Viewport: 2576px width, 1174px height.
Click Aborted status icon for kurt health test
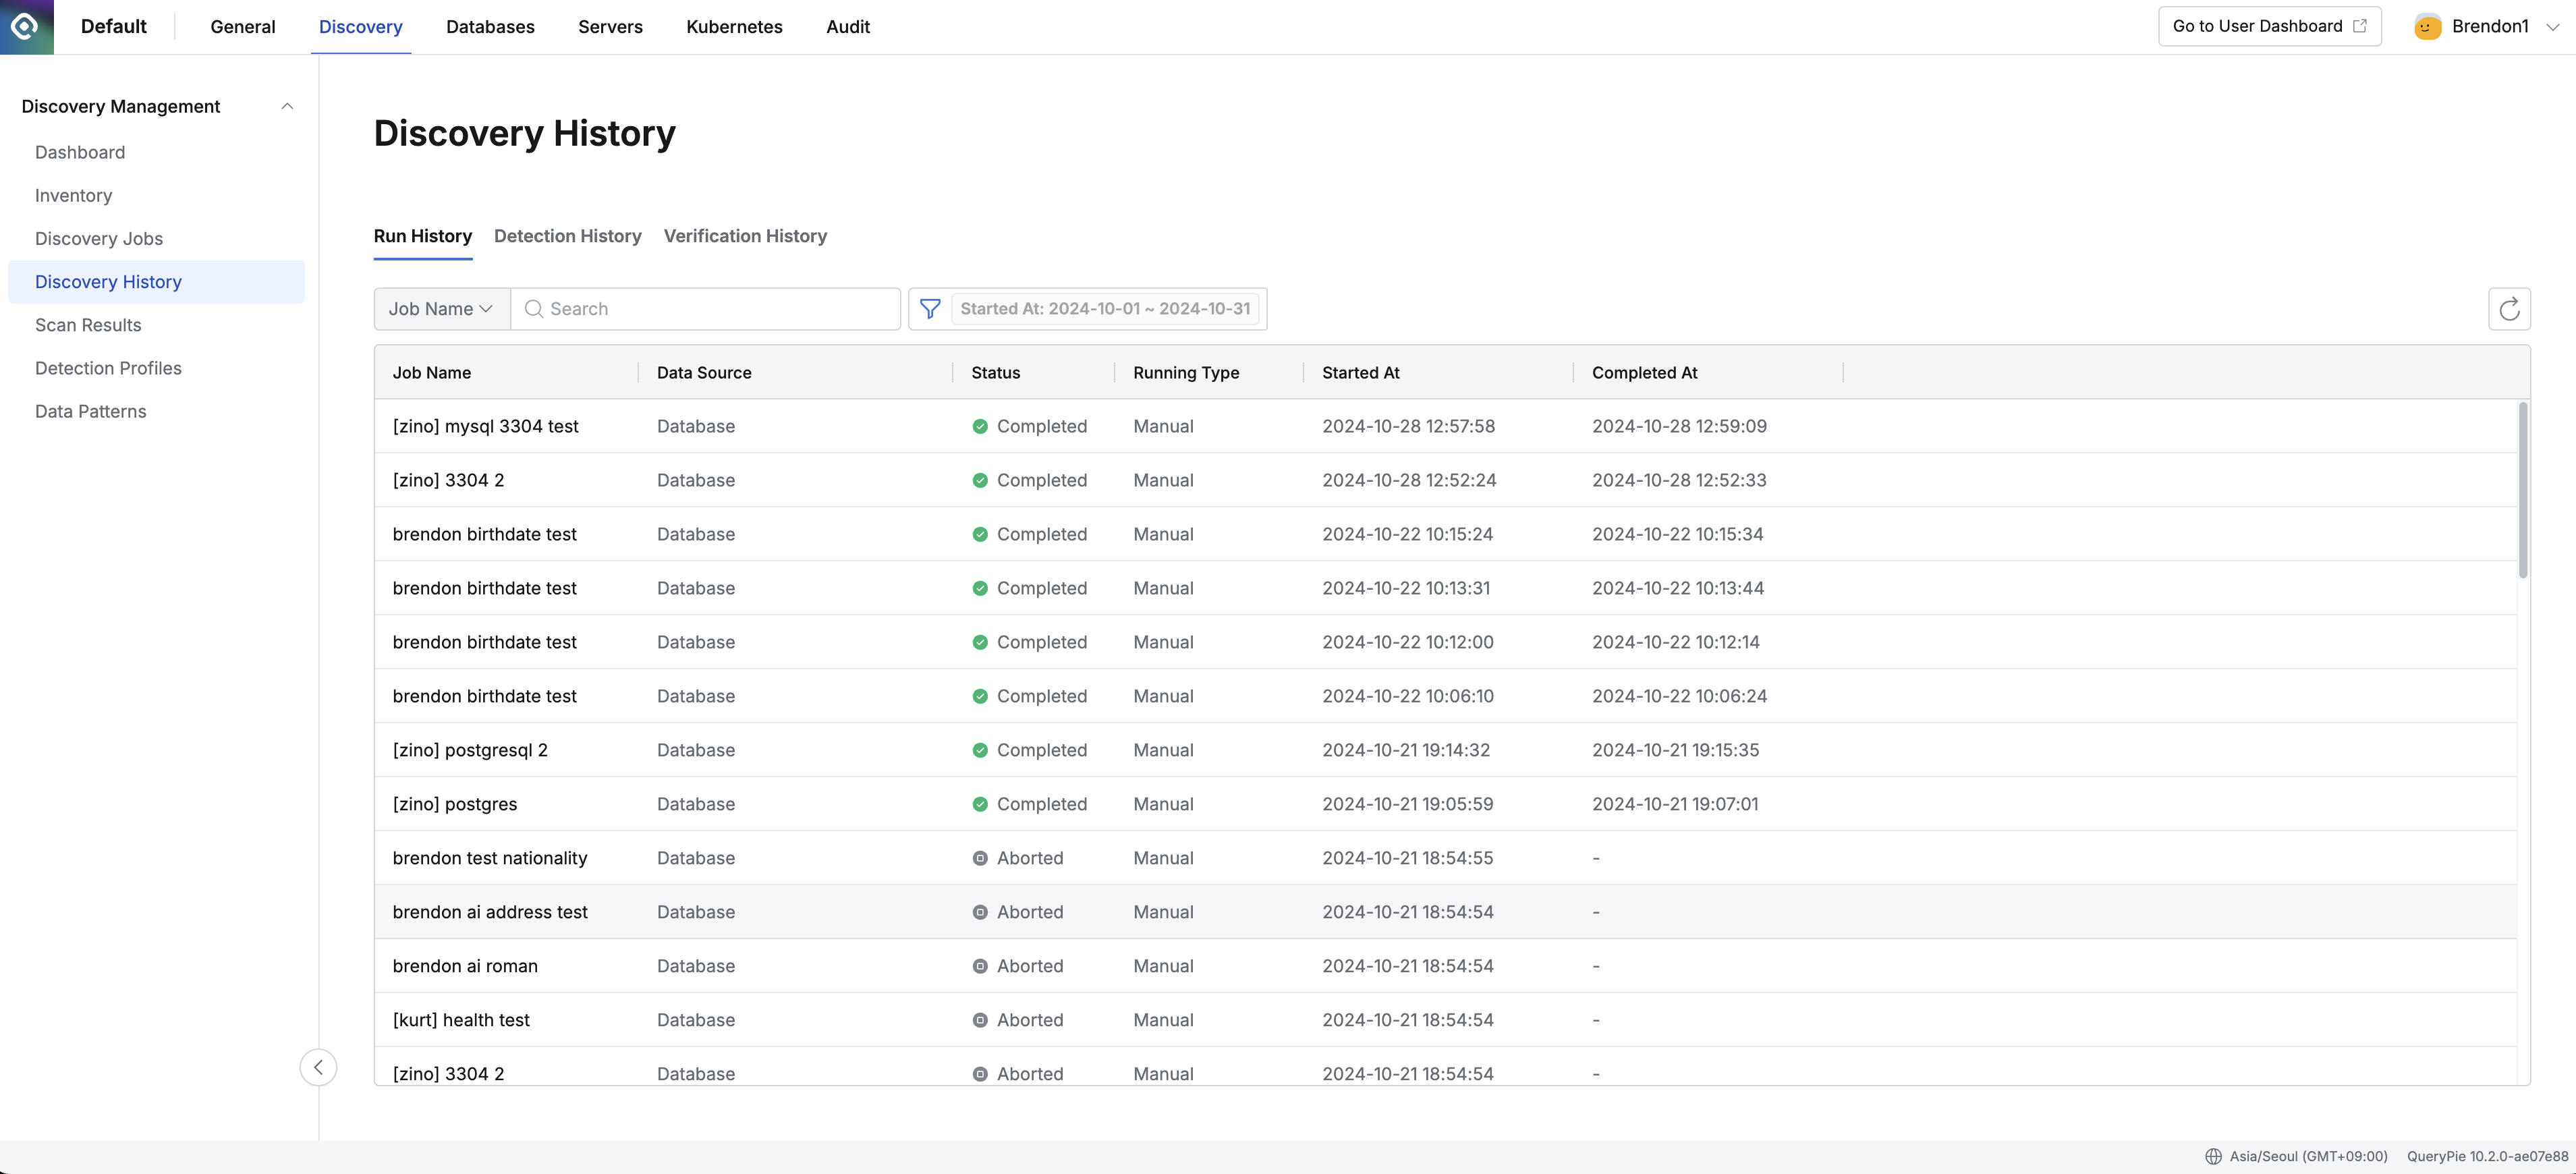pos(979,1020)
